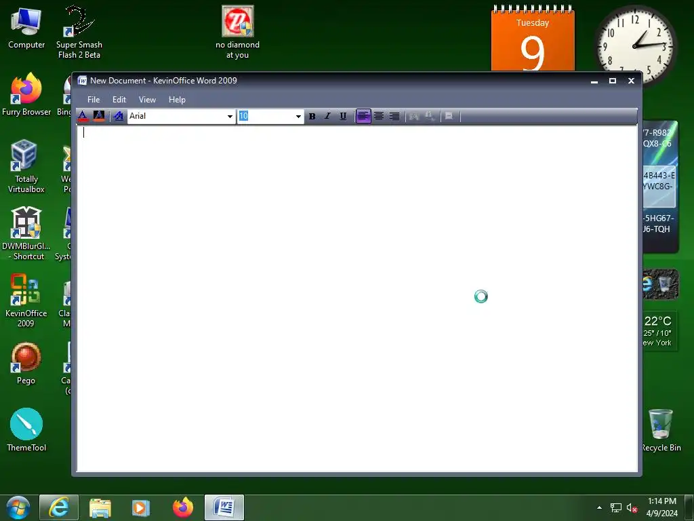
Task: Toggle underline formatting
Action: click(x=343, y=116)
